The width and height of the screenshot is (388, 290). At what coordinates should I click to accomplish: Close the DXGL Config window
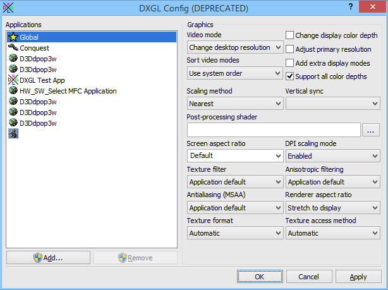tap(373, 7)
